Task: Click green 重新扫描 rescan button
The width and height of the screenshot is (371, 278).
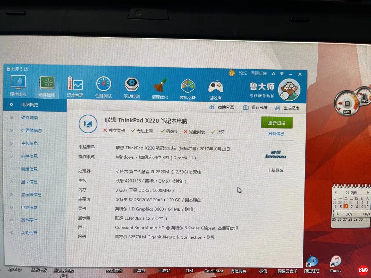Action: [277, 123]
